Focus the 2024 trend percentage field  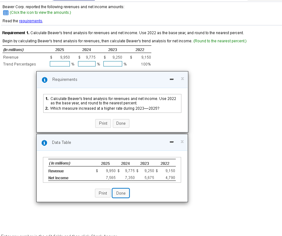87,64
